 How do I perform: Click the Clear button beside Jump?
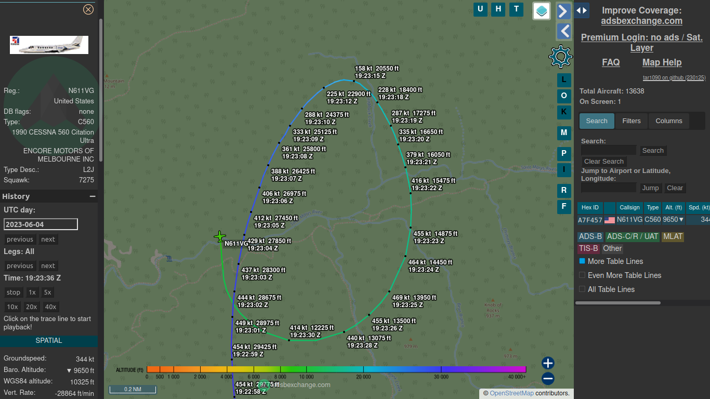[675, 188]
